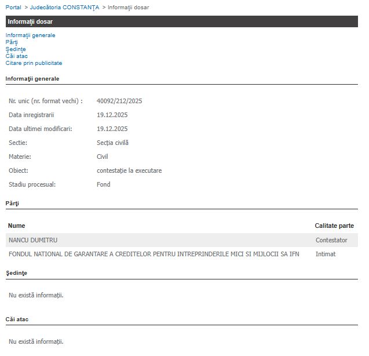The image size is (369, 356).
Task: Click the dark Informații dosar title bar
Action: click(182, 21)
